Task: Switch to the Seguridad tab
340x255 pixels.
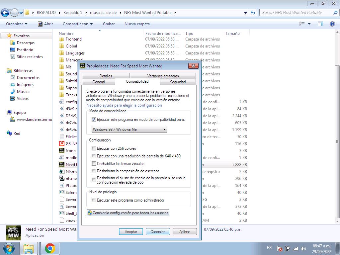Action: pyautogui.click(x=178, y=82)
